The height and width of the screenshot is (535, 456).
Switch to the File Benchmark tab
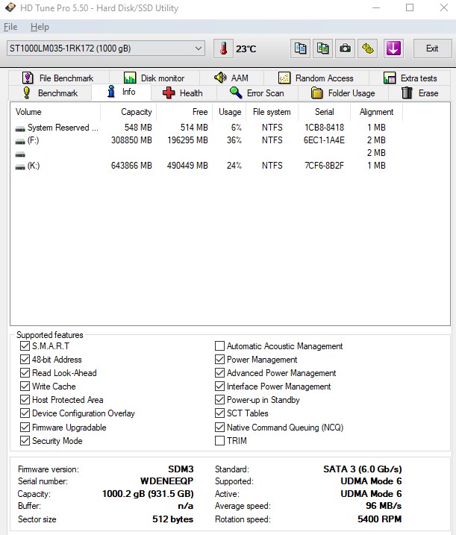point(58,78)
